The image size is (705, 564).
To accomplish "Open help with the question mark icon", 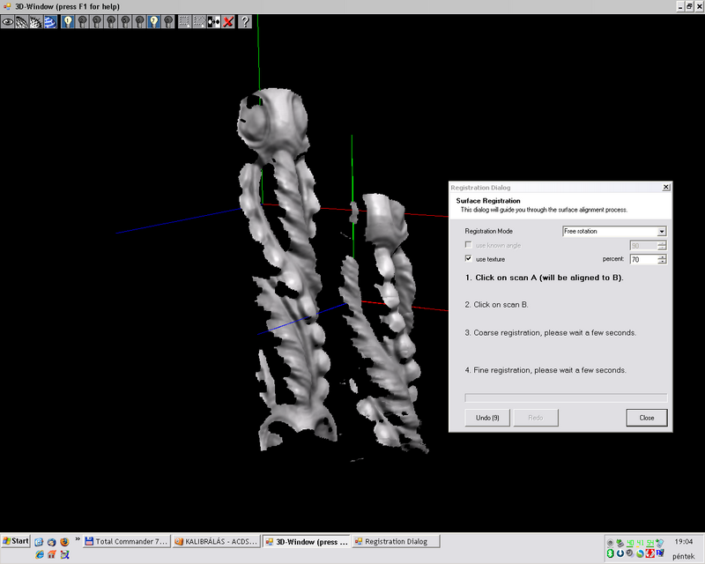I will (x=245, y=21).
